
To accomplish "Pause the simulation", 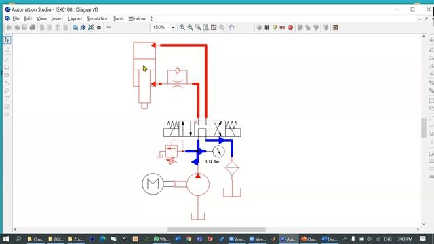I will point(267,27).
